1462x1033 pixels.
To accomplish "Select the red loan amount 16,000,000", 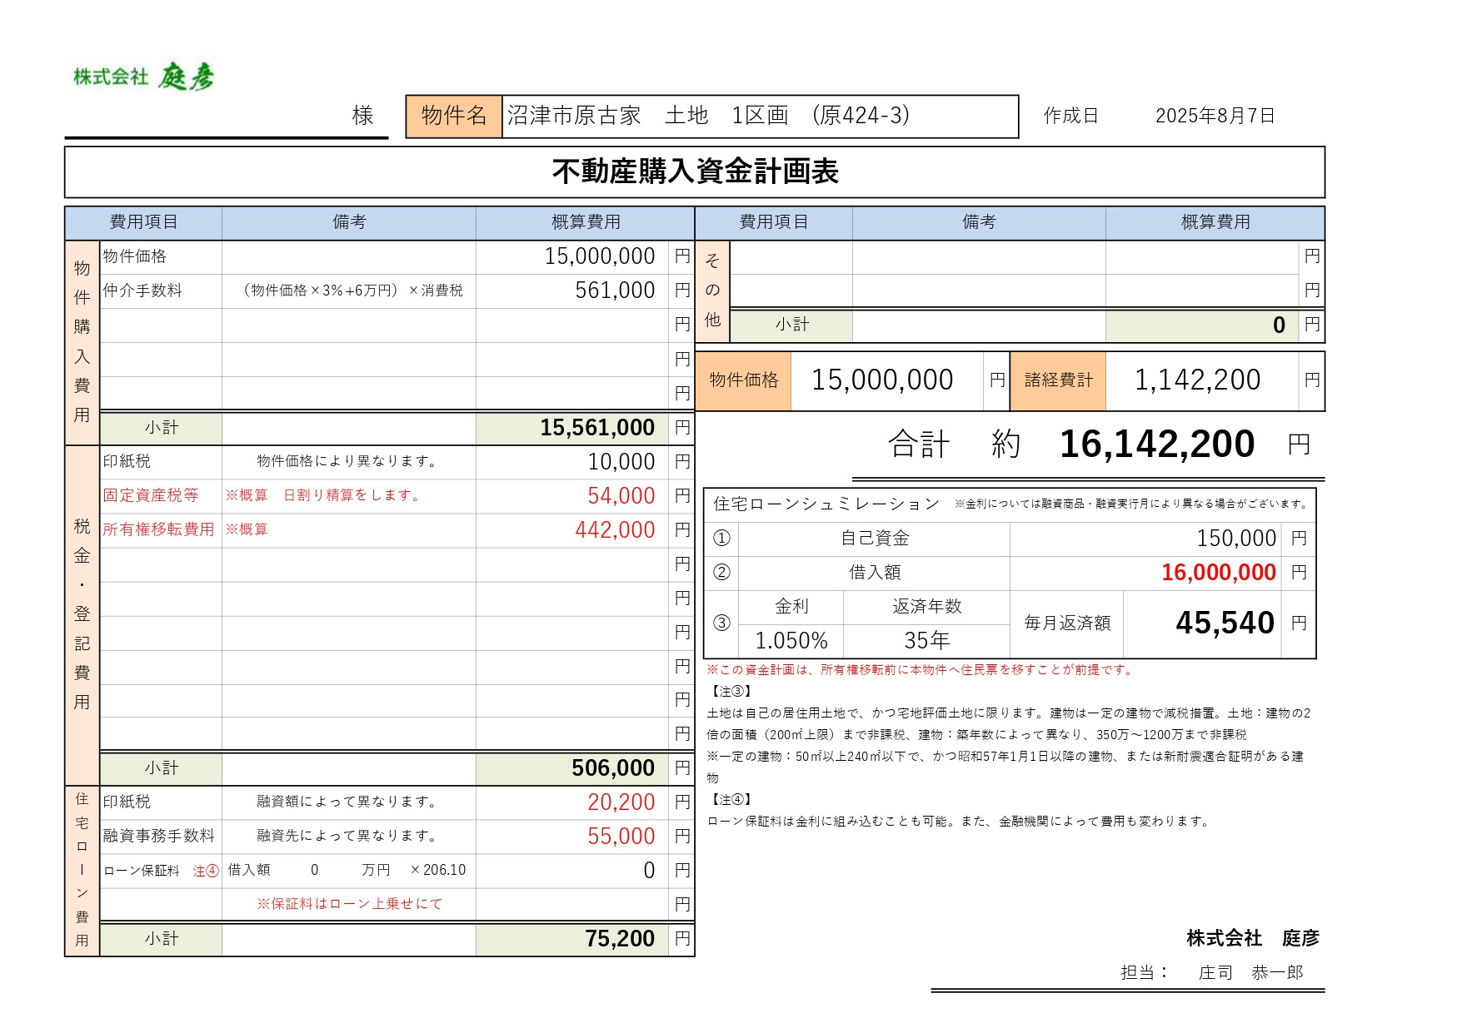I will 1218,573.
